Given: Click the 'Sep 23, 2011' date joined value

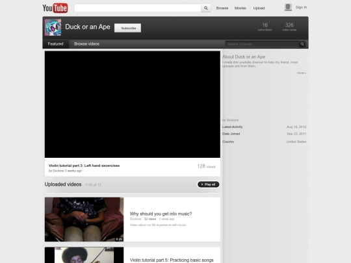Looking at the screenshot, I should tap(296, 134).
